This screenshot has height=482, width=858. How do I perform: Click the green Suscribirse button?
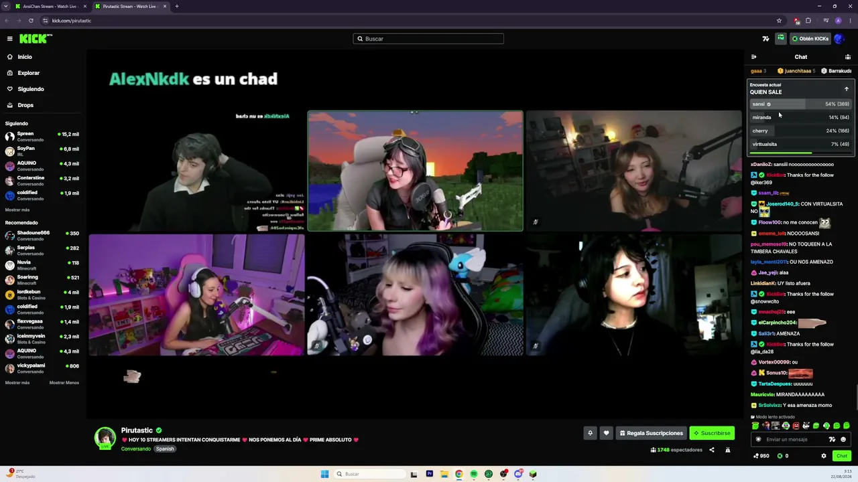pyautogui.click(x=712, y=433)
